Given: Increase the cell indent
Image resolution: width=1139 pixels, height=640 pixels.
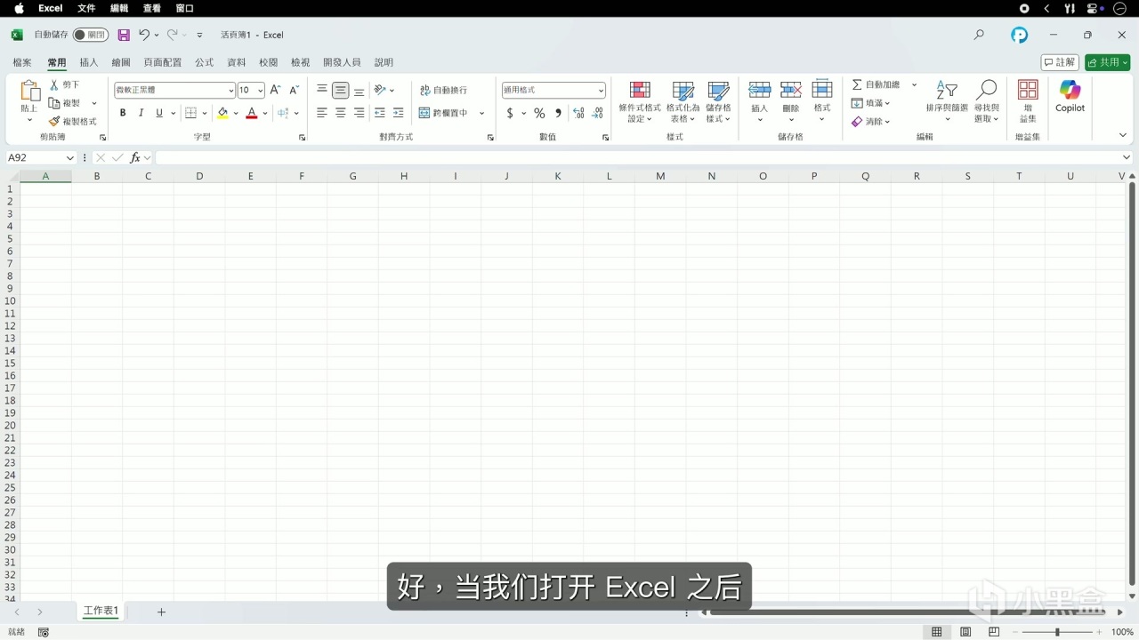Looking at the screenshot, I should (398, 113).
